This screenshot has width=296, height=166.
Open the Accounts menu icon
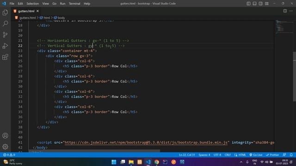(5, 136)
